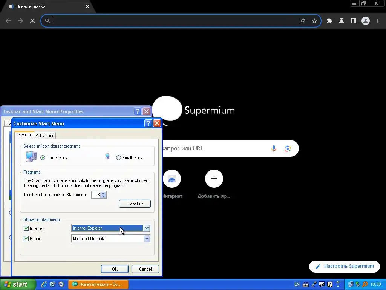386x290 pixels.
Task: Click the orange magnifier tray icon
Action: point(365,284)
